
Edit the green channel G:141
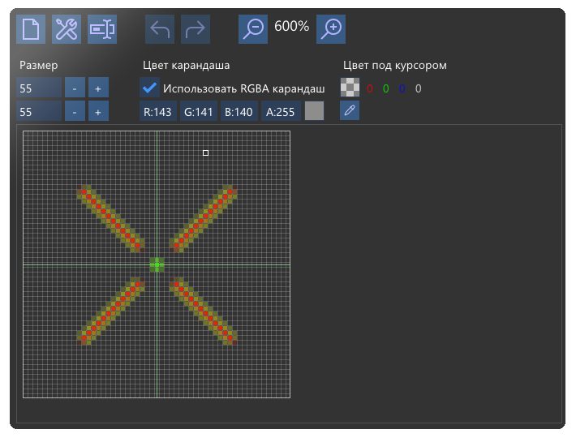click(x=199, y=111)
